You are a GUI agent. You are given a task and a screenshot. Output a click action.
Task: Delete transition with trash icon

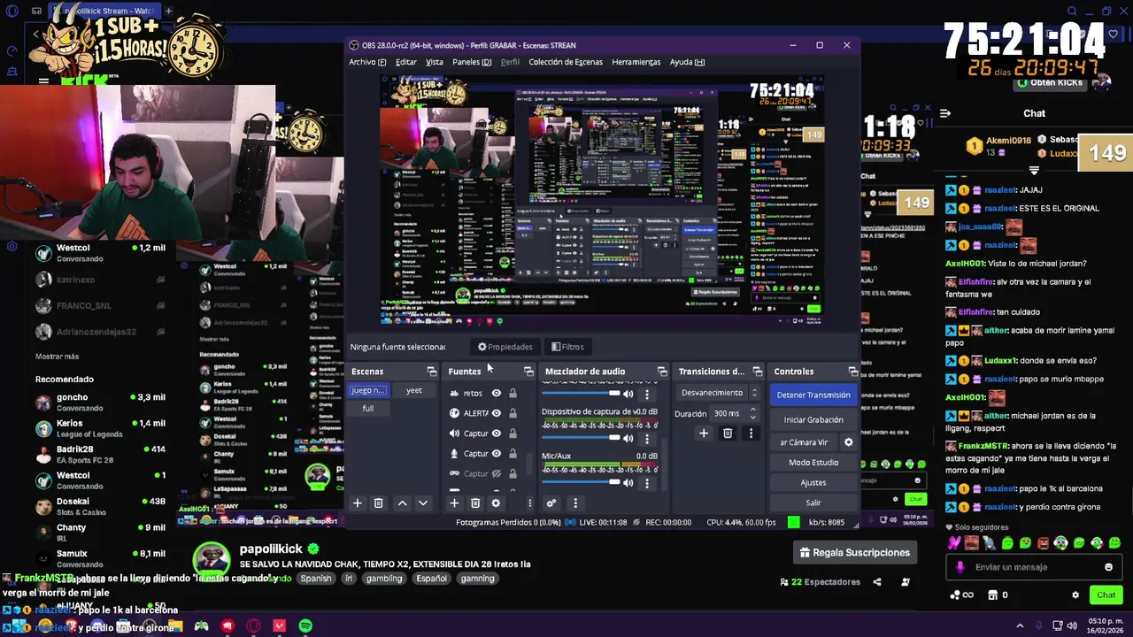coord(728,434)
